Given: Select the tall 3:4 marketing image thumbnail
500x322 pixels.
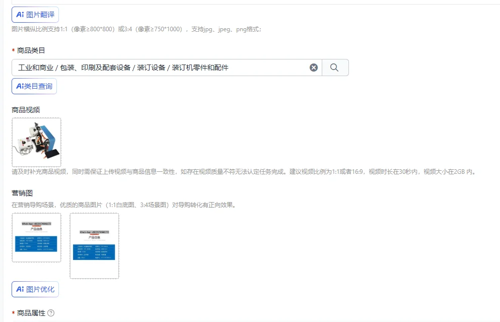Looking at the screenshot, I should (94, 246).
